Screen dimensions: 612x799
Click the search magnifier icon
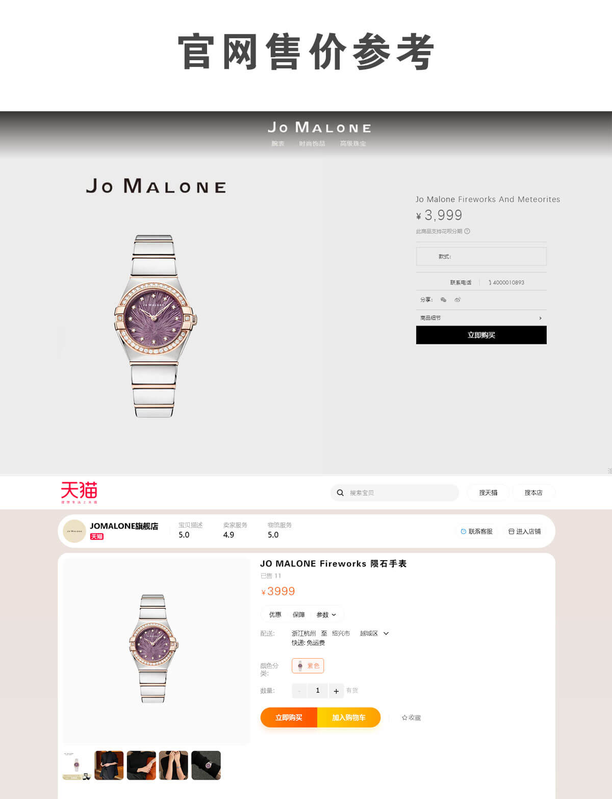pos(340,493)
